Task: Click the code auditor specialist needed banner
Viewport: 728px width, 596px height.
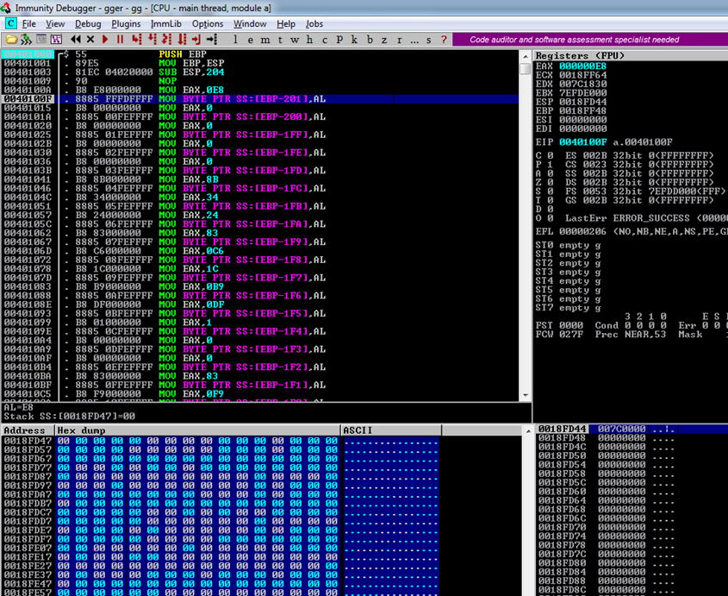Action: click(574, 40)
